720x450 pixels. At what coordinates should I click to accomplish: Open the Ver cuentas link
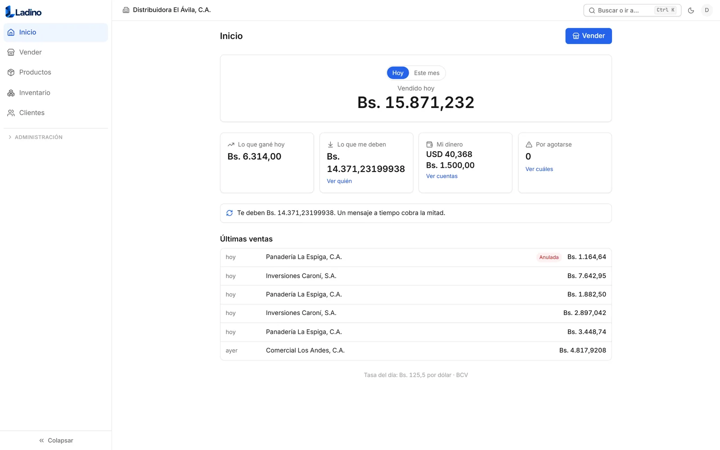click(x=441, y=176)
